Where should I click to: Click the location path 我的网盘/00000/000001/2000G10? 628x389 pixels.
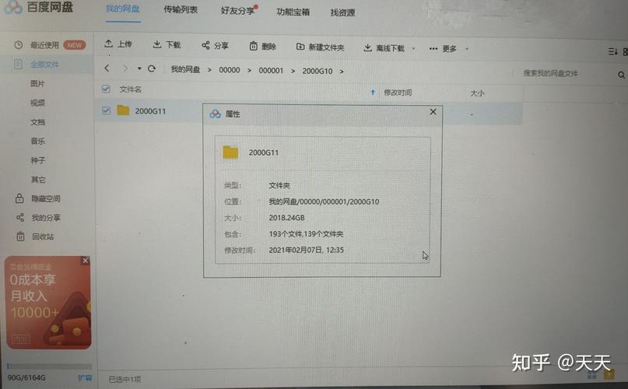click(x=324, y=202)
